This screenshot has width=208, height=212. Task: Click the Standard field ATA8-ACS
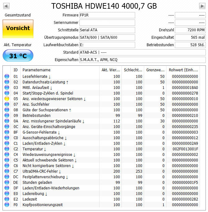coord(143,52)
